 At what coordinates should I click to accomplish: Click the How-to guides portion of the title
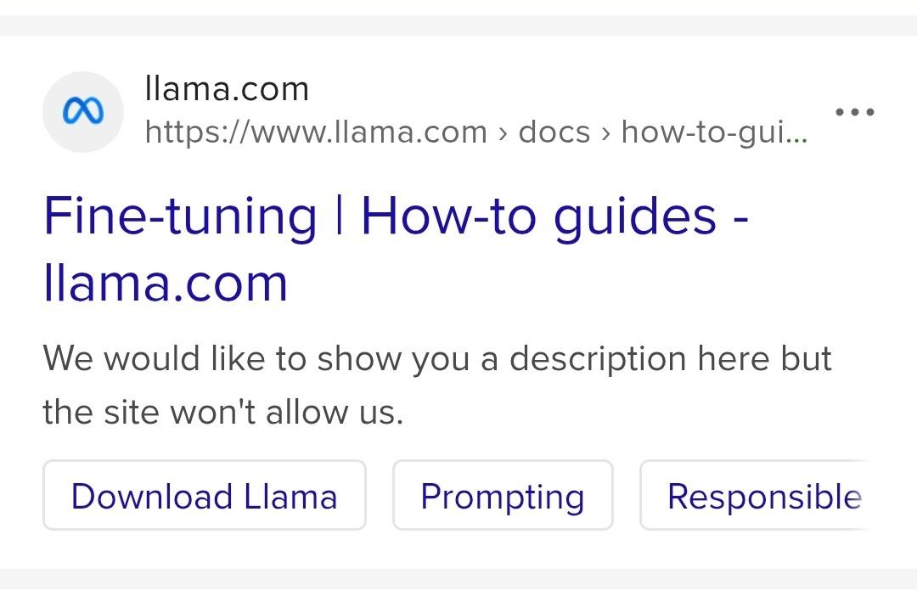click(538, 217)
